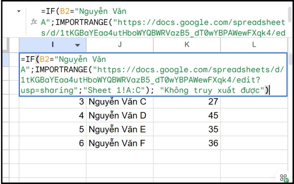Expand the name box dropdown arrow
This screenshot has width=294, height=184.
tap(19, 12)
